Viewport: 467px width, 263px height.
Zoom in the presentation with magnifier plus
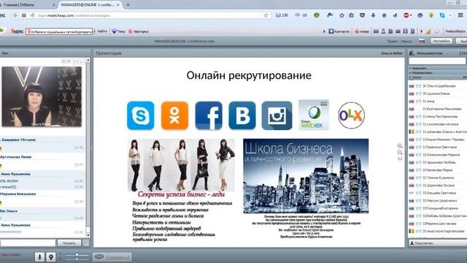pyautogui.click(x=400, y=146)
